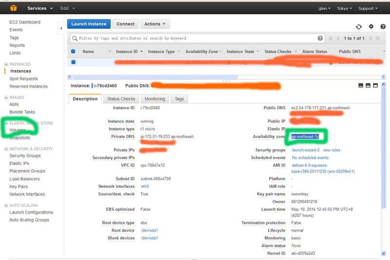This screenshot has width=390, height=260.
Task: Open console settings gear icon
Action: click(x=371, y=26)
